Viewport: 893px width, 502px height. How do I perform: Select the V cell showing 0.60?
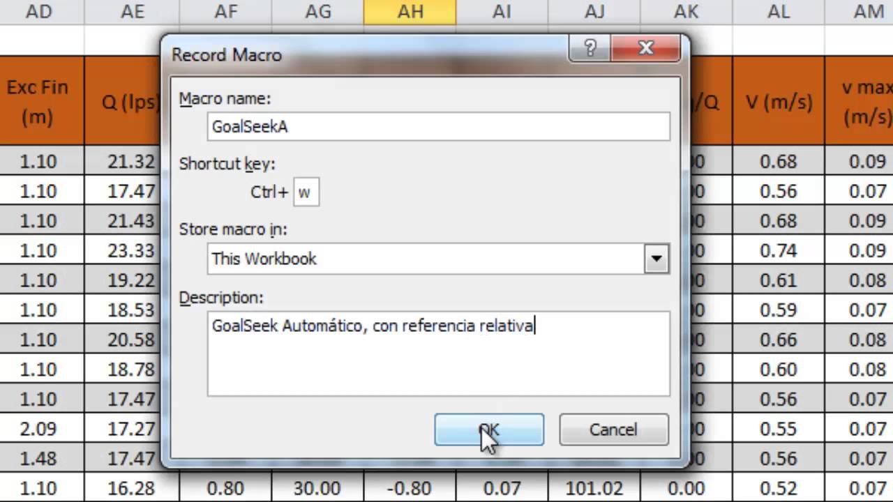(x=778, y=369)
